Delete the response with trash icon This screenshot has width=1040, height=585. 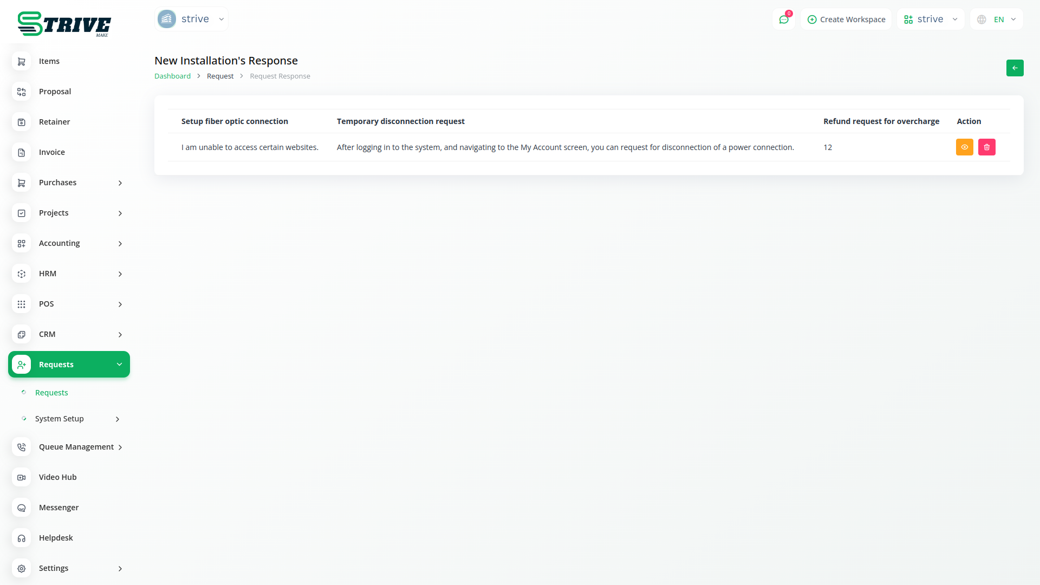(986, 147)
